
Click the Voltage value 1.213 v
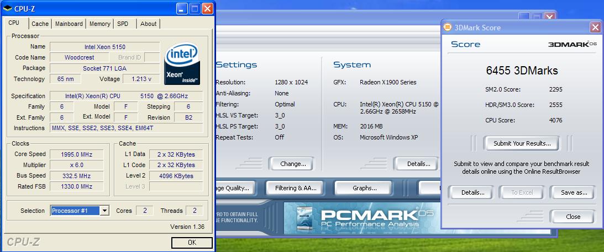pyautogui.click(x=141, y=79)
